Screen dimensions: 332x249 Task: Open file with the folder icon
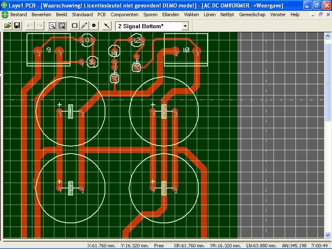coord(7,26)
